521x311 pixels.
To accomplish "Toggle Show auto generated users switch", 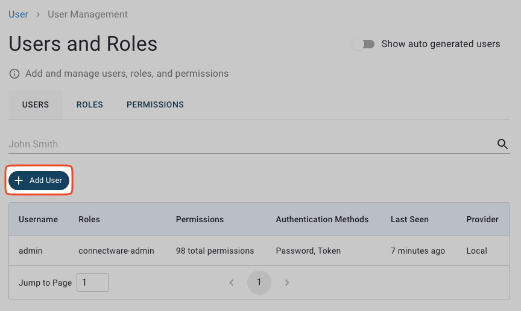I will pyautogui.click(x=364, y=44).
